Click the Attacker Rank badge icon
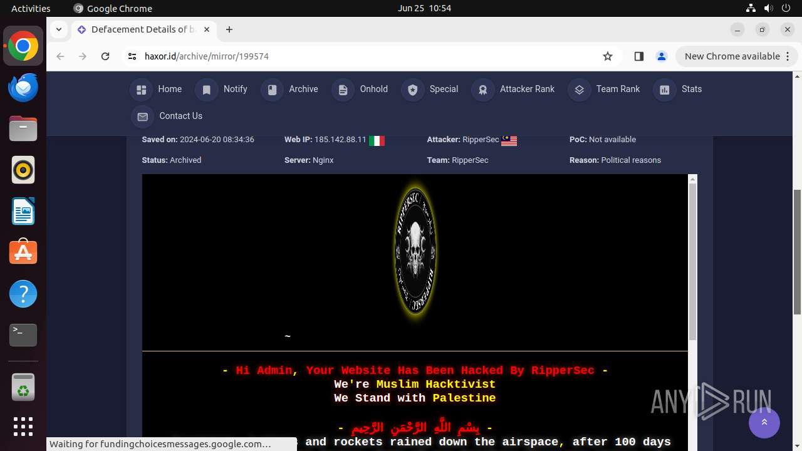 (x=483, y=90)
